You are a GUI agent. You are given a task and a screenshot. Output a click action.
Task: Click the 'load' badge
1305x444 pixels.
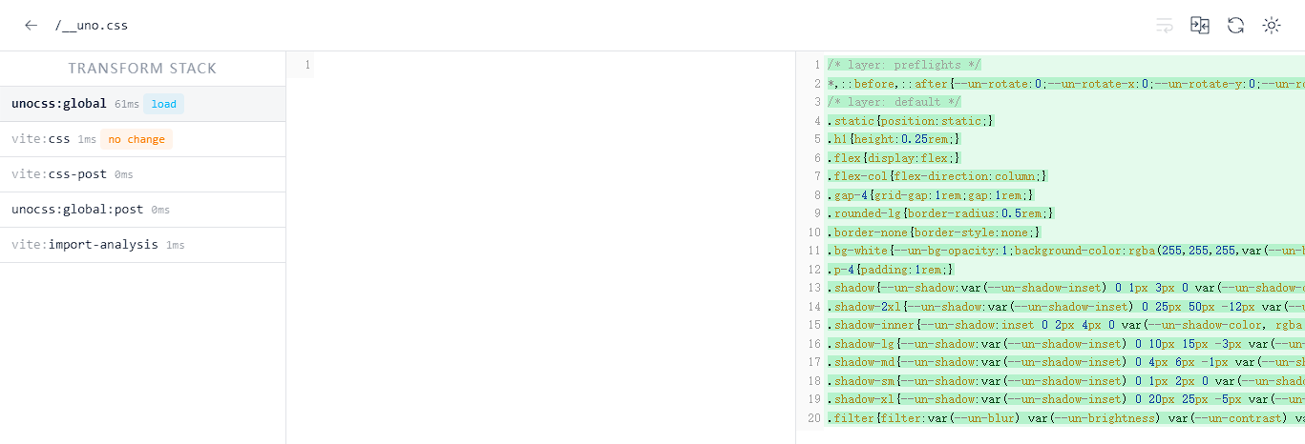(163, 104)
